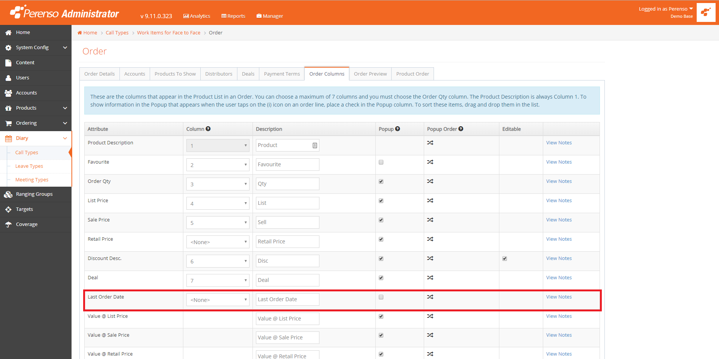The width and height of the screenshot is (719, 359).
Task: Click the Perenso logo icon at top right
Action: tap(706, 12)
